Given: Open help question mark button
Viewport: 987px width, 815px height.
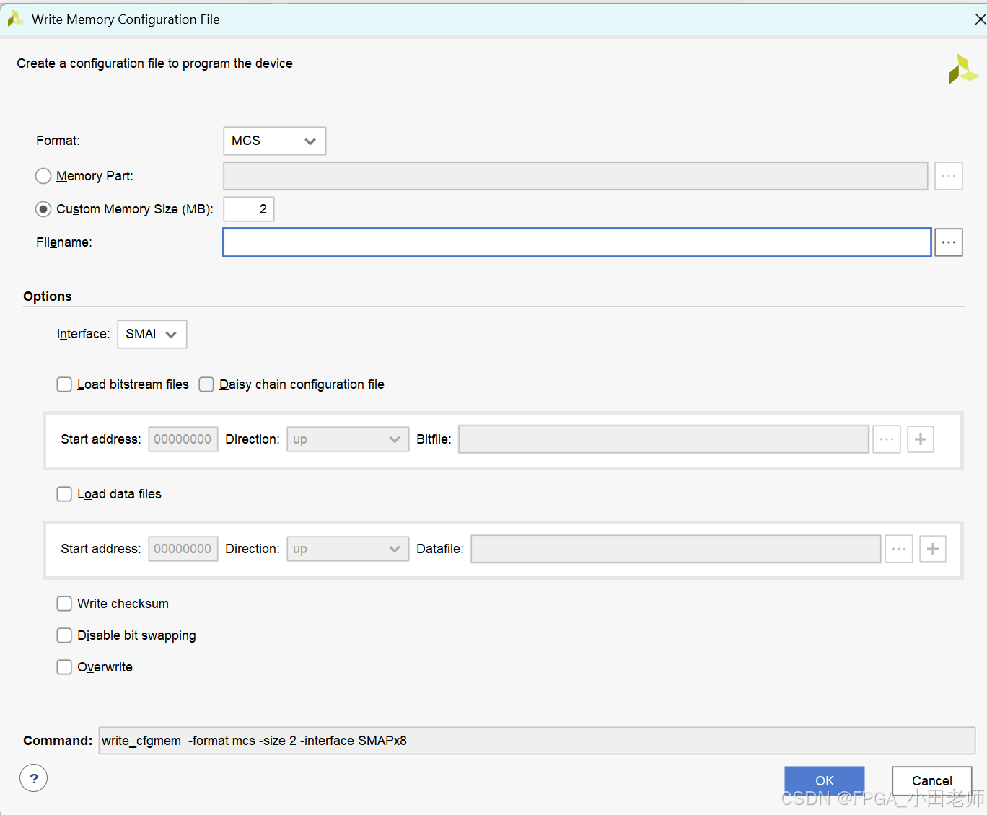Looking at the screenshot, I should tap(34, 778).
